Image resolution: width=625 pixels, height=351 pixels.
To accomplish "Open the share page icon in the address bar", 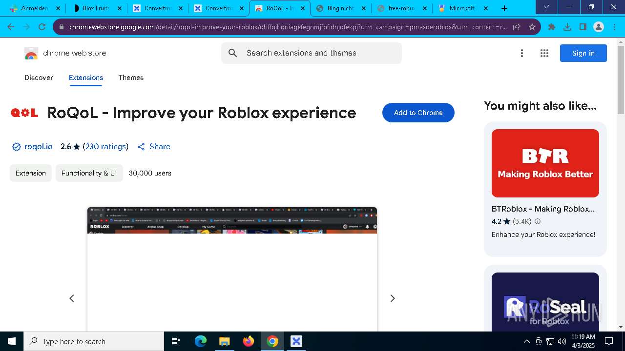I will tap(517, 27).
